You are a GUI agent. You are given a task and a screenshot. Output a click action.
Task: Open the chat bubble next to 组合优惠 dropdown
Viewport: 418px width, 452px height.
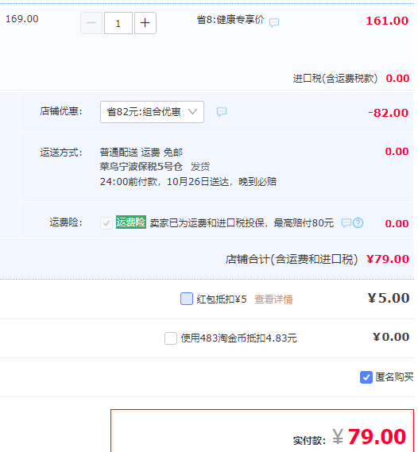(222, 111)
